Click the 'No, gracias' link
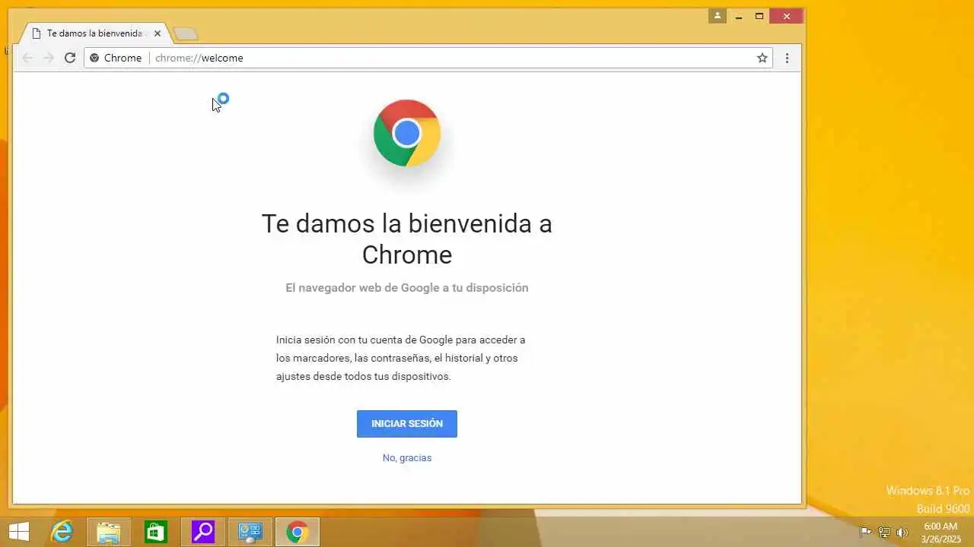 407,457
